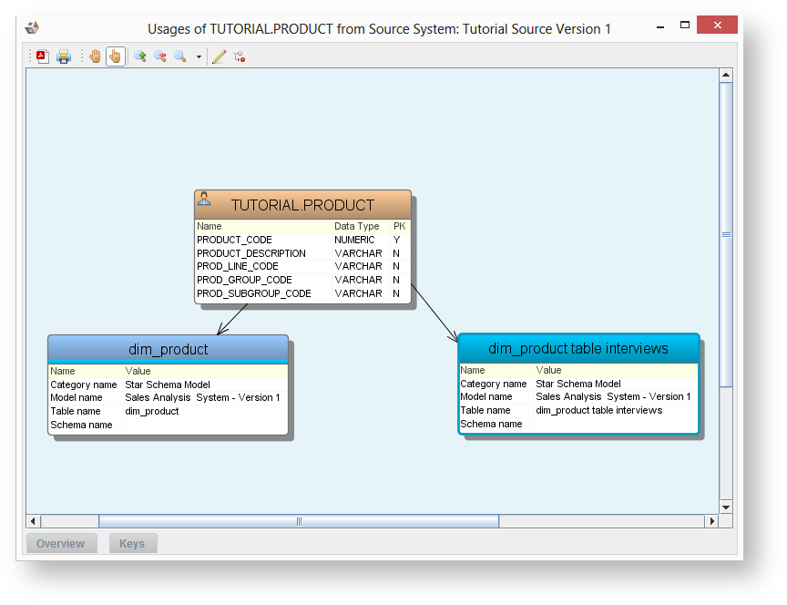Open the zoom options dropdown arrow
Image resolution: width=787 pixels, height=605 pixels.
click(199, 57)
